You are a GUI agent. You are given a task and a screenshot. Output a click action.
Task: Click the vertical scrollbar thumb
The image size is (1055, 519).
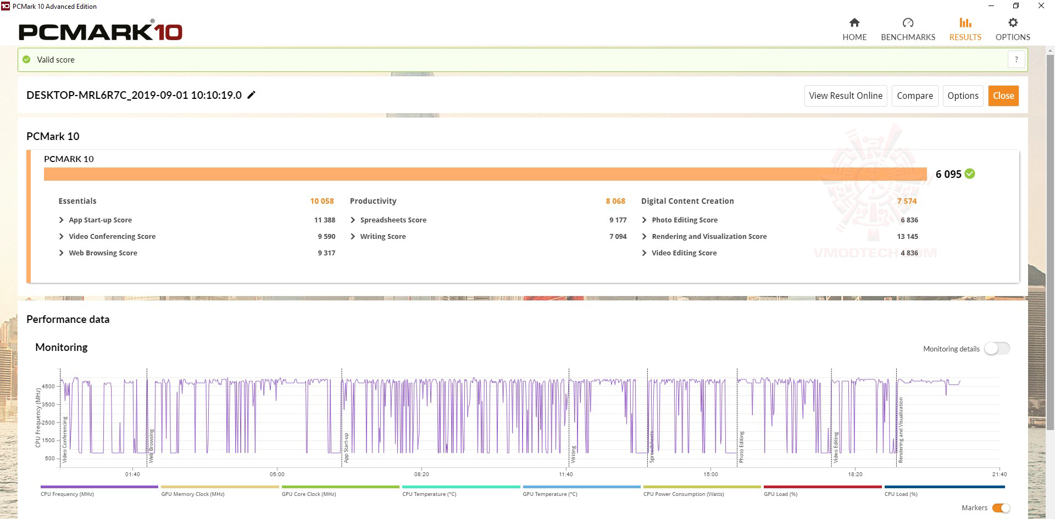click(x=1050, y=242)
